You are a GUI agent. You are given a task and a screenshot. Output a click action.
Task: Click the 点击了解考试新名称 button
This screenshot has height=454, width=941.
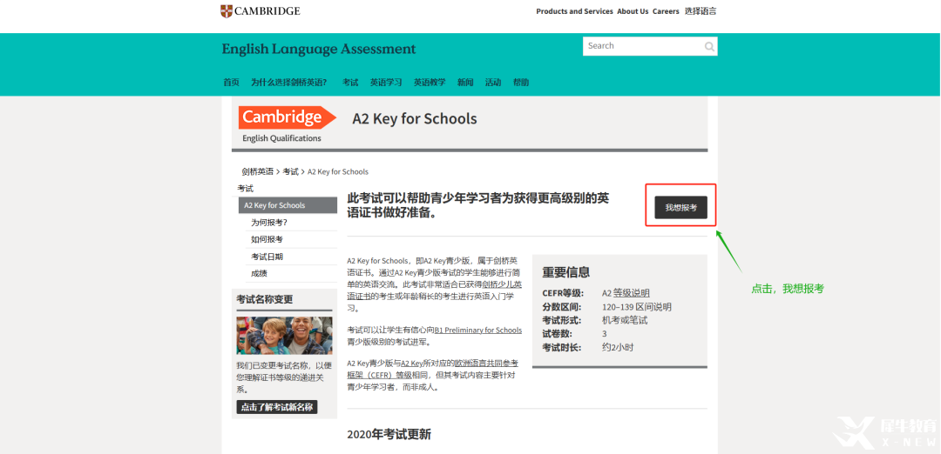pos(277,407)
